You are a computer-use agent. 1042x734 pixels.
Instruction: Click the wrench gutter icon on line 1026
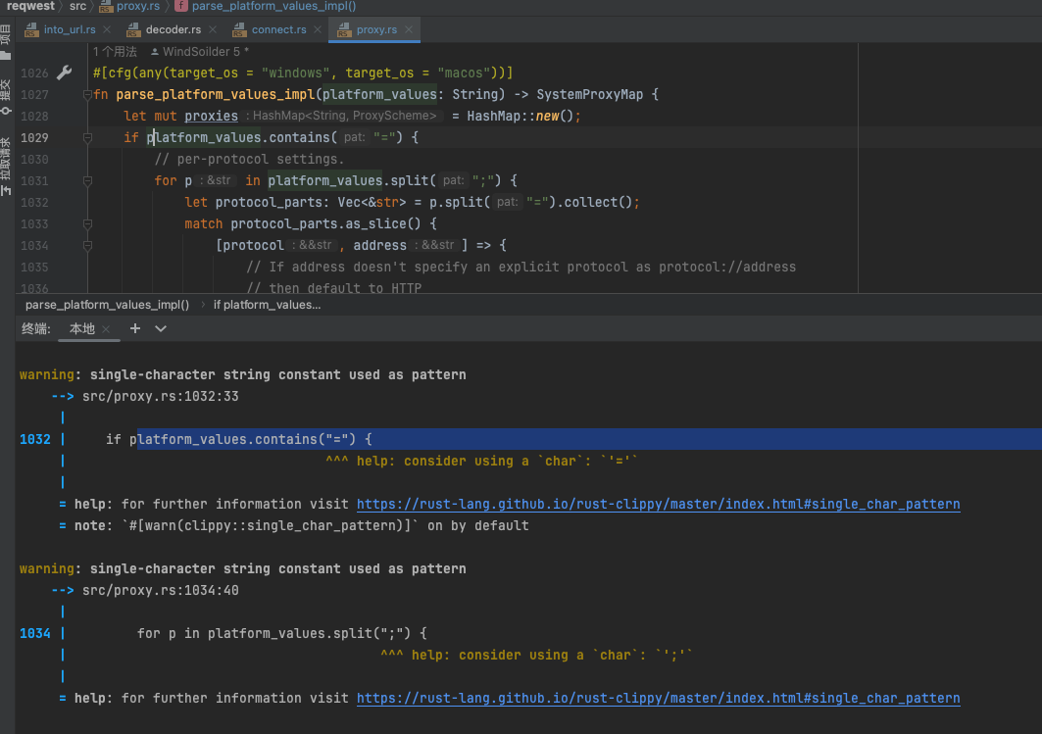65,73
